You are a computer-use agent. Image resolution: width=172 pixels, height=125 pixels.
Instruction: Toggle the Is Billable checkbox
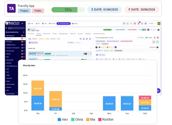point(146,38)
